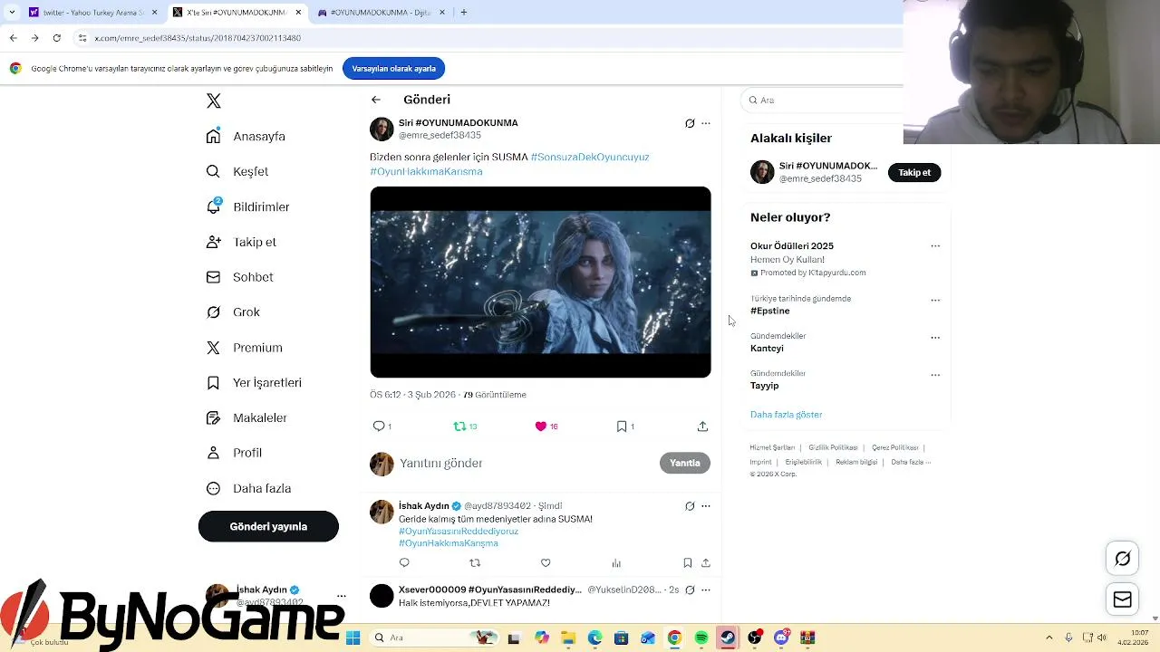Viewport: 1160px width, 652px height.
Task: Open Windows Start menu
Action: click(353, 638)
